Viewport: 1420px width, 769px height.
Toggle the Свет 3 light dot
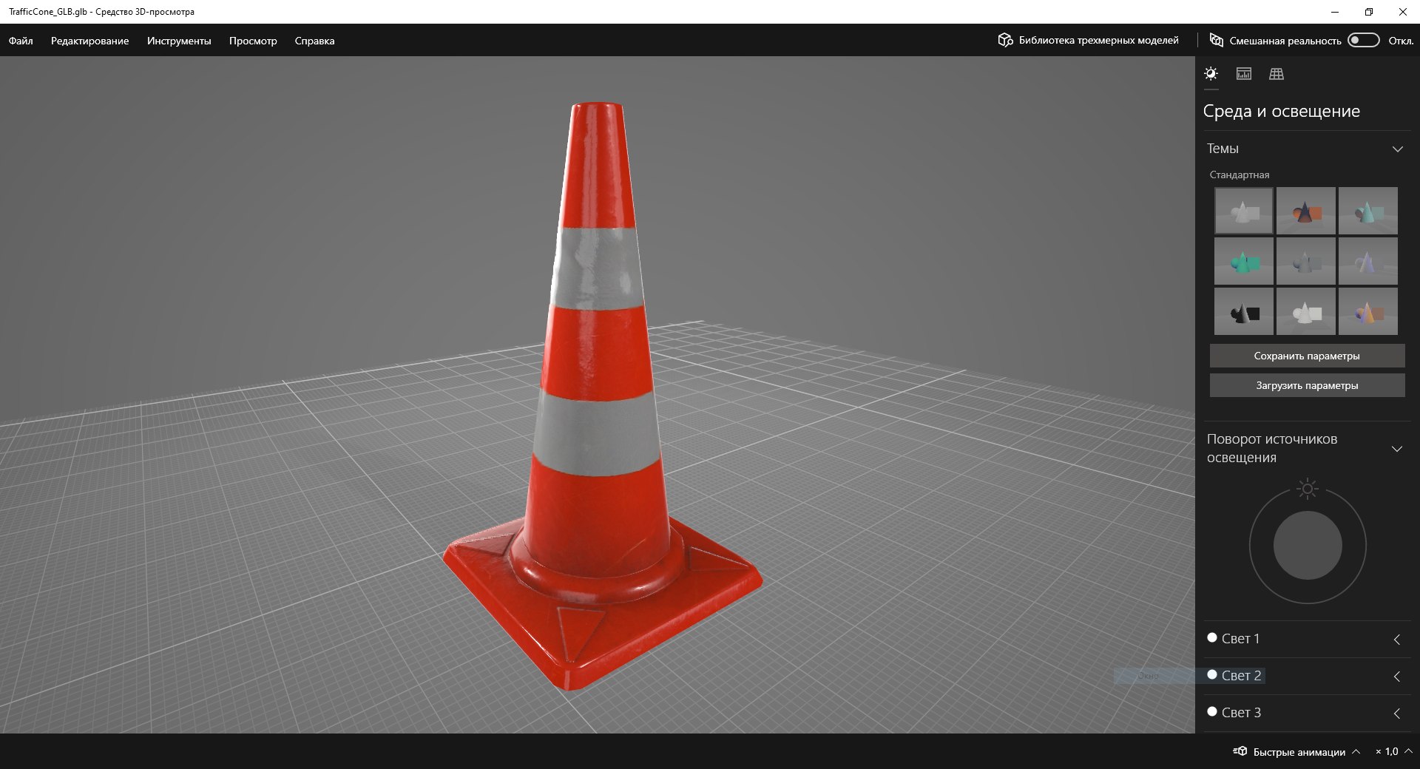point(1212,711)
